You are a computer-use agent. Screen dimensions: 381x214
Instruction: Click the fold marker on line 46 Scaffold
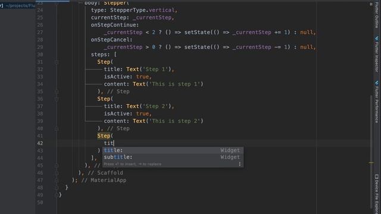(57, 173)
